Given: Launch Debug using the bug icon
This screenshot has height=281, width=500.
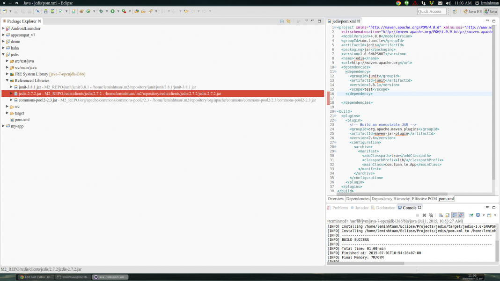Looking at the screenshot, I should [101, 10].
